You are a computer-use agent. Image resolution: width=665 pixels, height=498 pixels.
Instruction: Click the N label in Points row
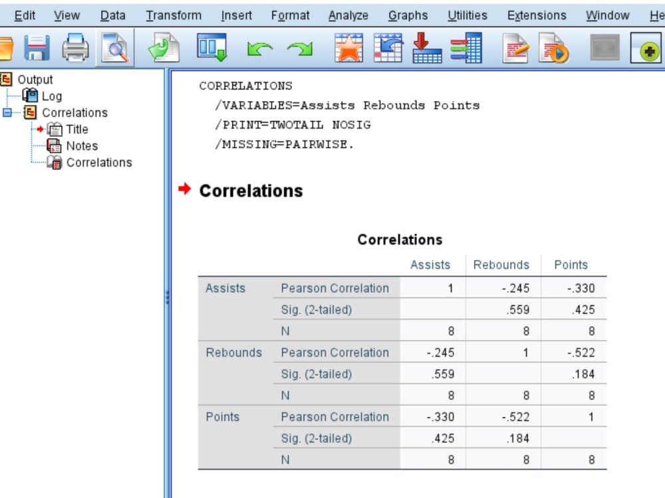[285, 460]
